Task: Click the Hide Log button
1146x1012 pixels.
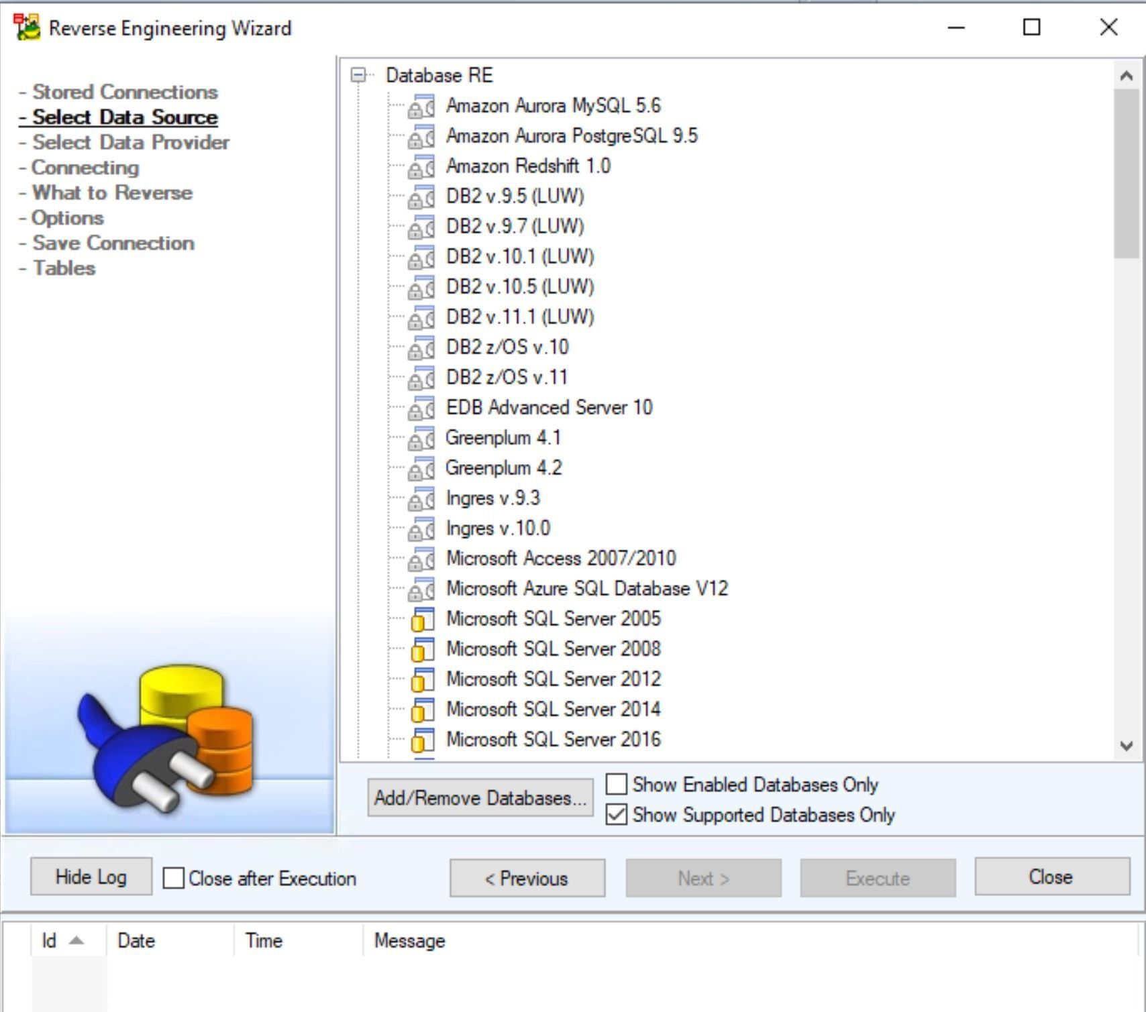Action: click(91, 877)
